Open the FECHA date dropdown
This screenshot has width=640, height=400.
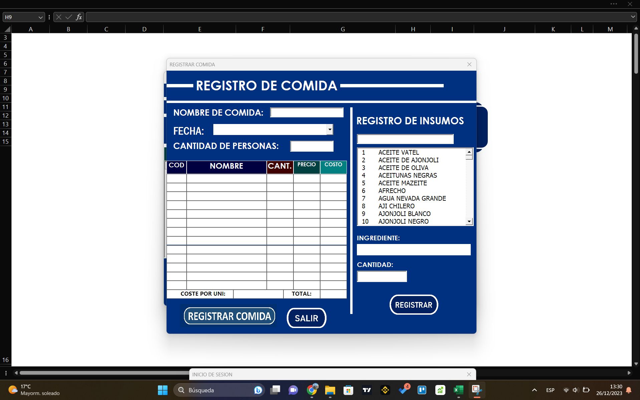tap(329, 129)
